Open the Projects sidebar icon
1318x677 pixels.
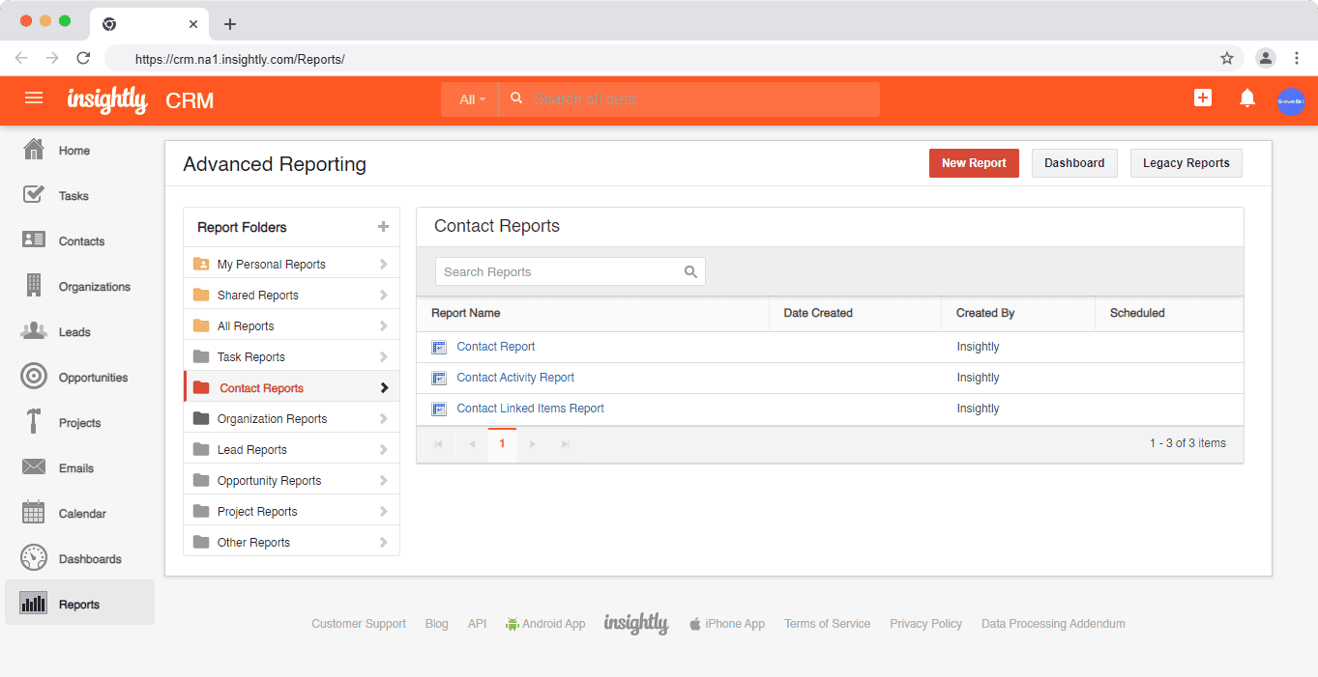pyautogui.click(x=33, y=422)
